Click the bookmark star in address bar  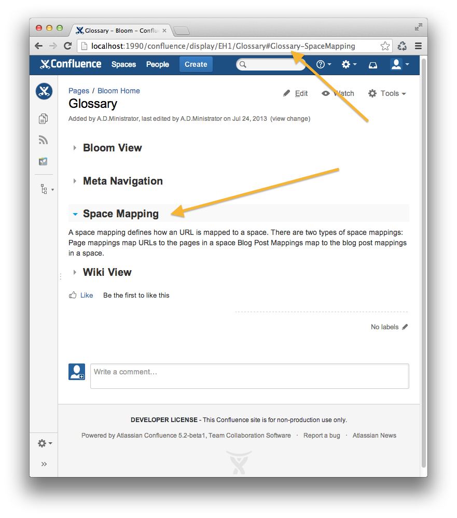click(385, 46)
